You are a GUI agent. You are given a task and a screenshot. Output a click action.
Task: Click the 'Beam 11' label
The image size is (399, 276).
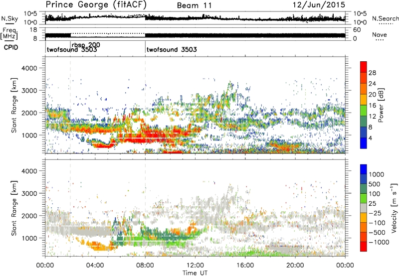tap(195, 5)
